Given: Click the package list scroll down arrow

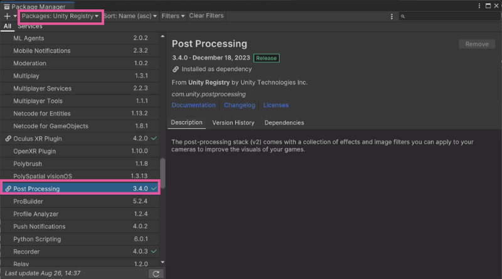Looking at the screenshot, I should click(163, 262).
